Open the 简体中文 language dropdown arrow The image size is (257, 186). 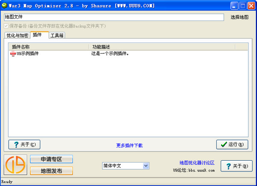[x=146, y=166]
